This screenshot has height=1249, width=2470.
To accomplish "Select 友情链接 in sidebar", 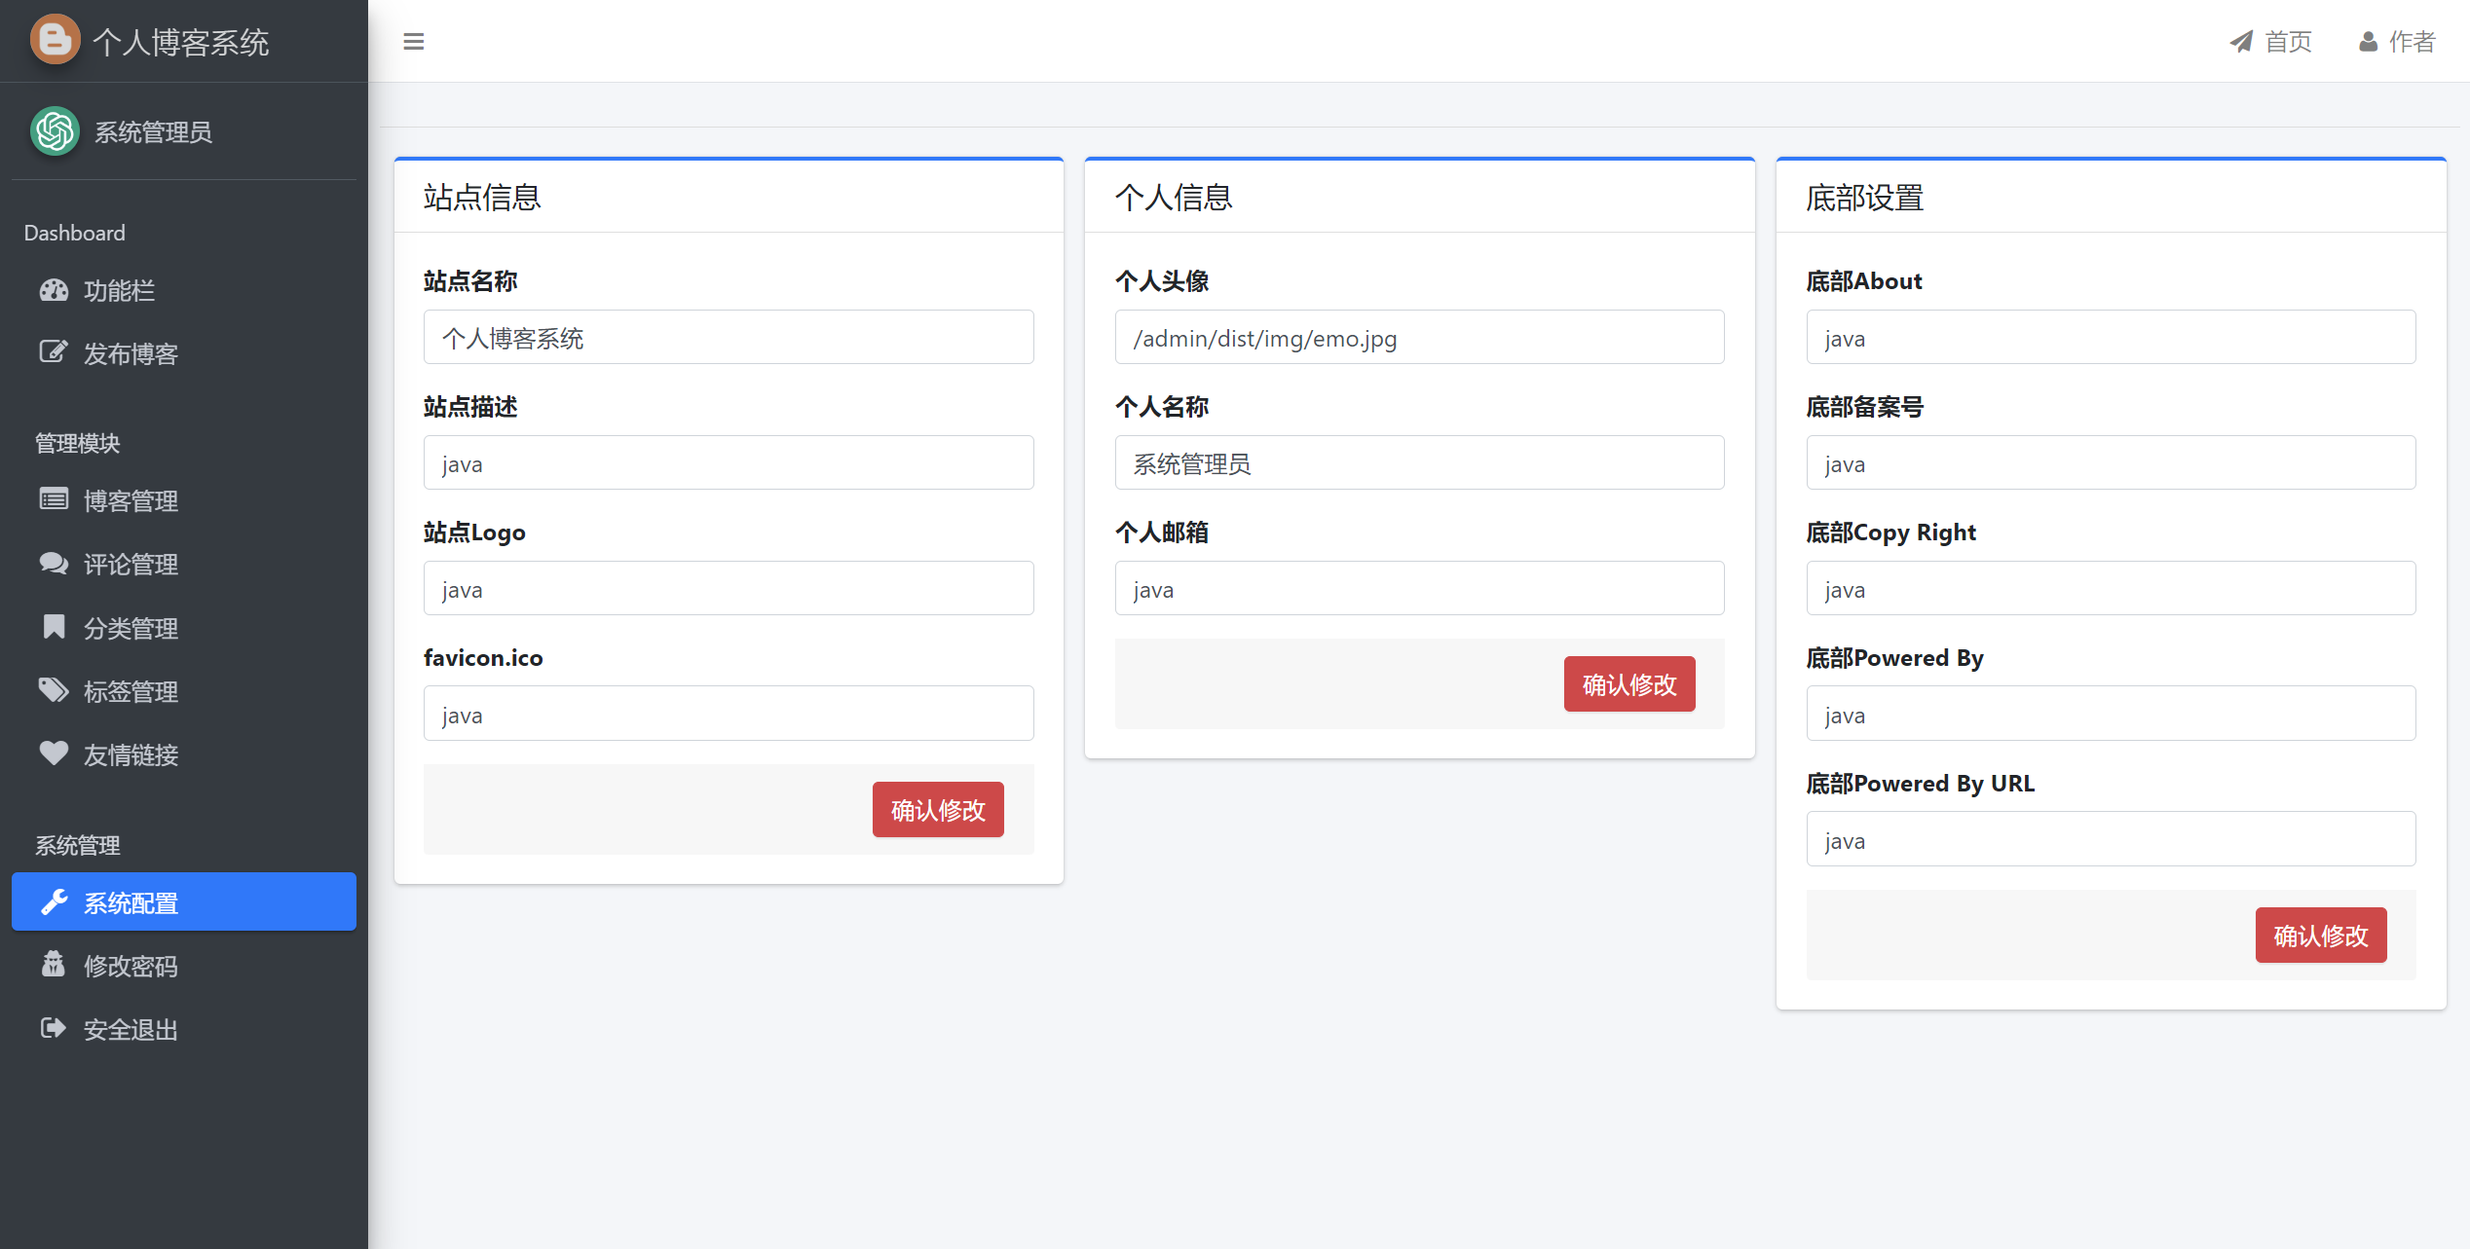I will 183,754.
